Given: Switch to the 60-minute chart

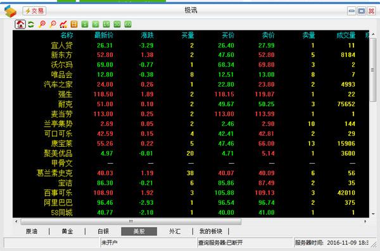Looking at the screenshot, I should click(128, 24).
